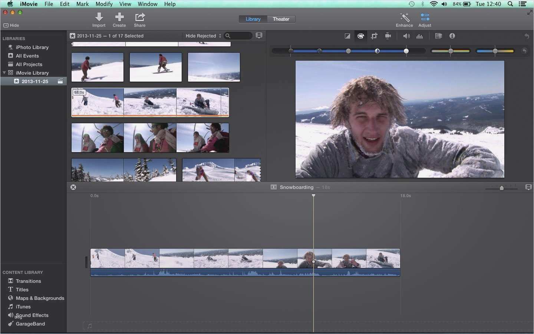Hide the Libraries sidebar
This screenshot has height=334, width=534.
click(11, 25)
